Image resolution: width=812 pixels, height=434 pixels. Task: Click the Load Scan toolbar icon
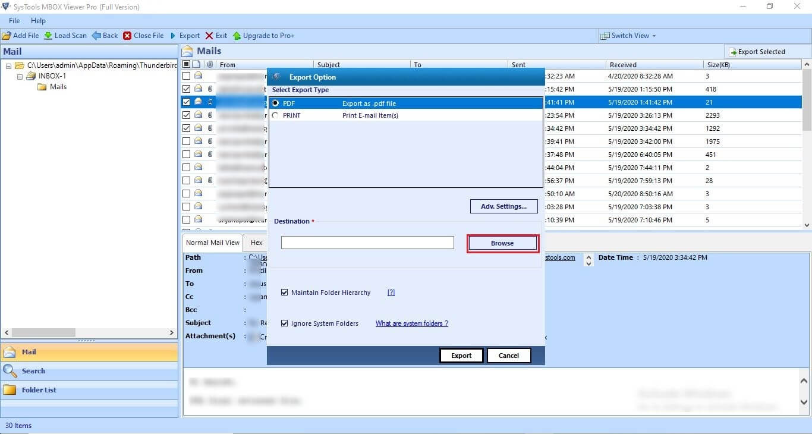[x=48, y=36]
